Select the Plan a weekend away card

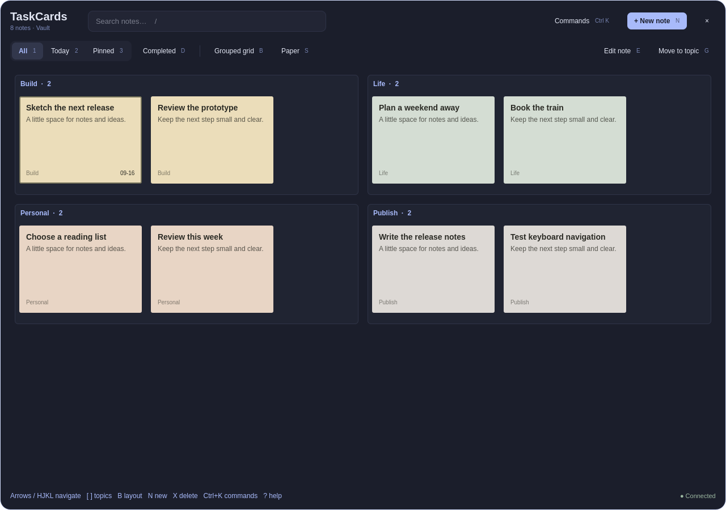(x=433, y=140)
